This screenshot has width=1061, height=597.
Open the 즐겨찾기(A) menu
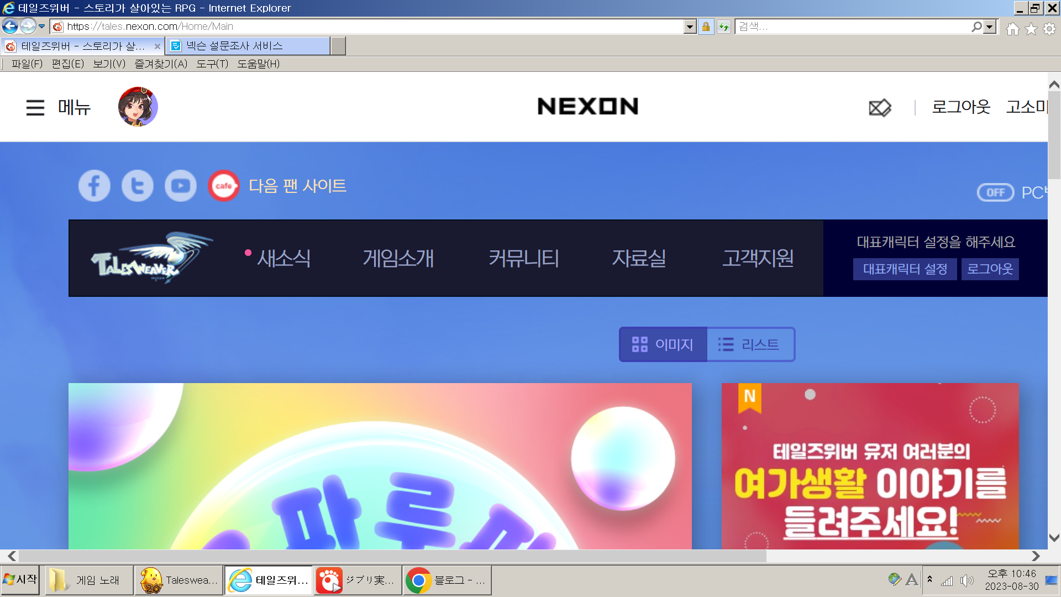pyautogui.click(x=161, y=64)
